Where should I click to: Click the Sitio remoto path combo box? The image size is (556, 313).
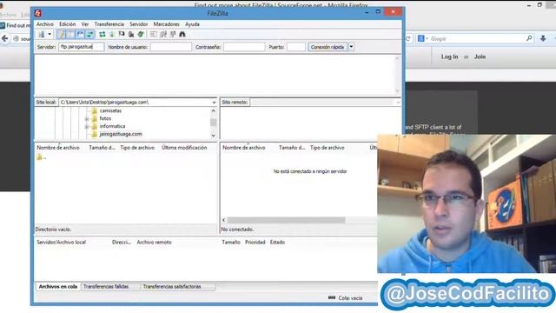325,103
